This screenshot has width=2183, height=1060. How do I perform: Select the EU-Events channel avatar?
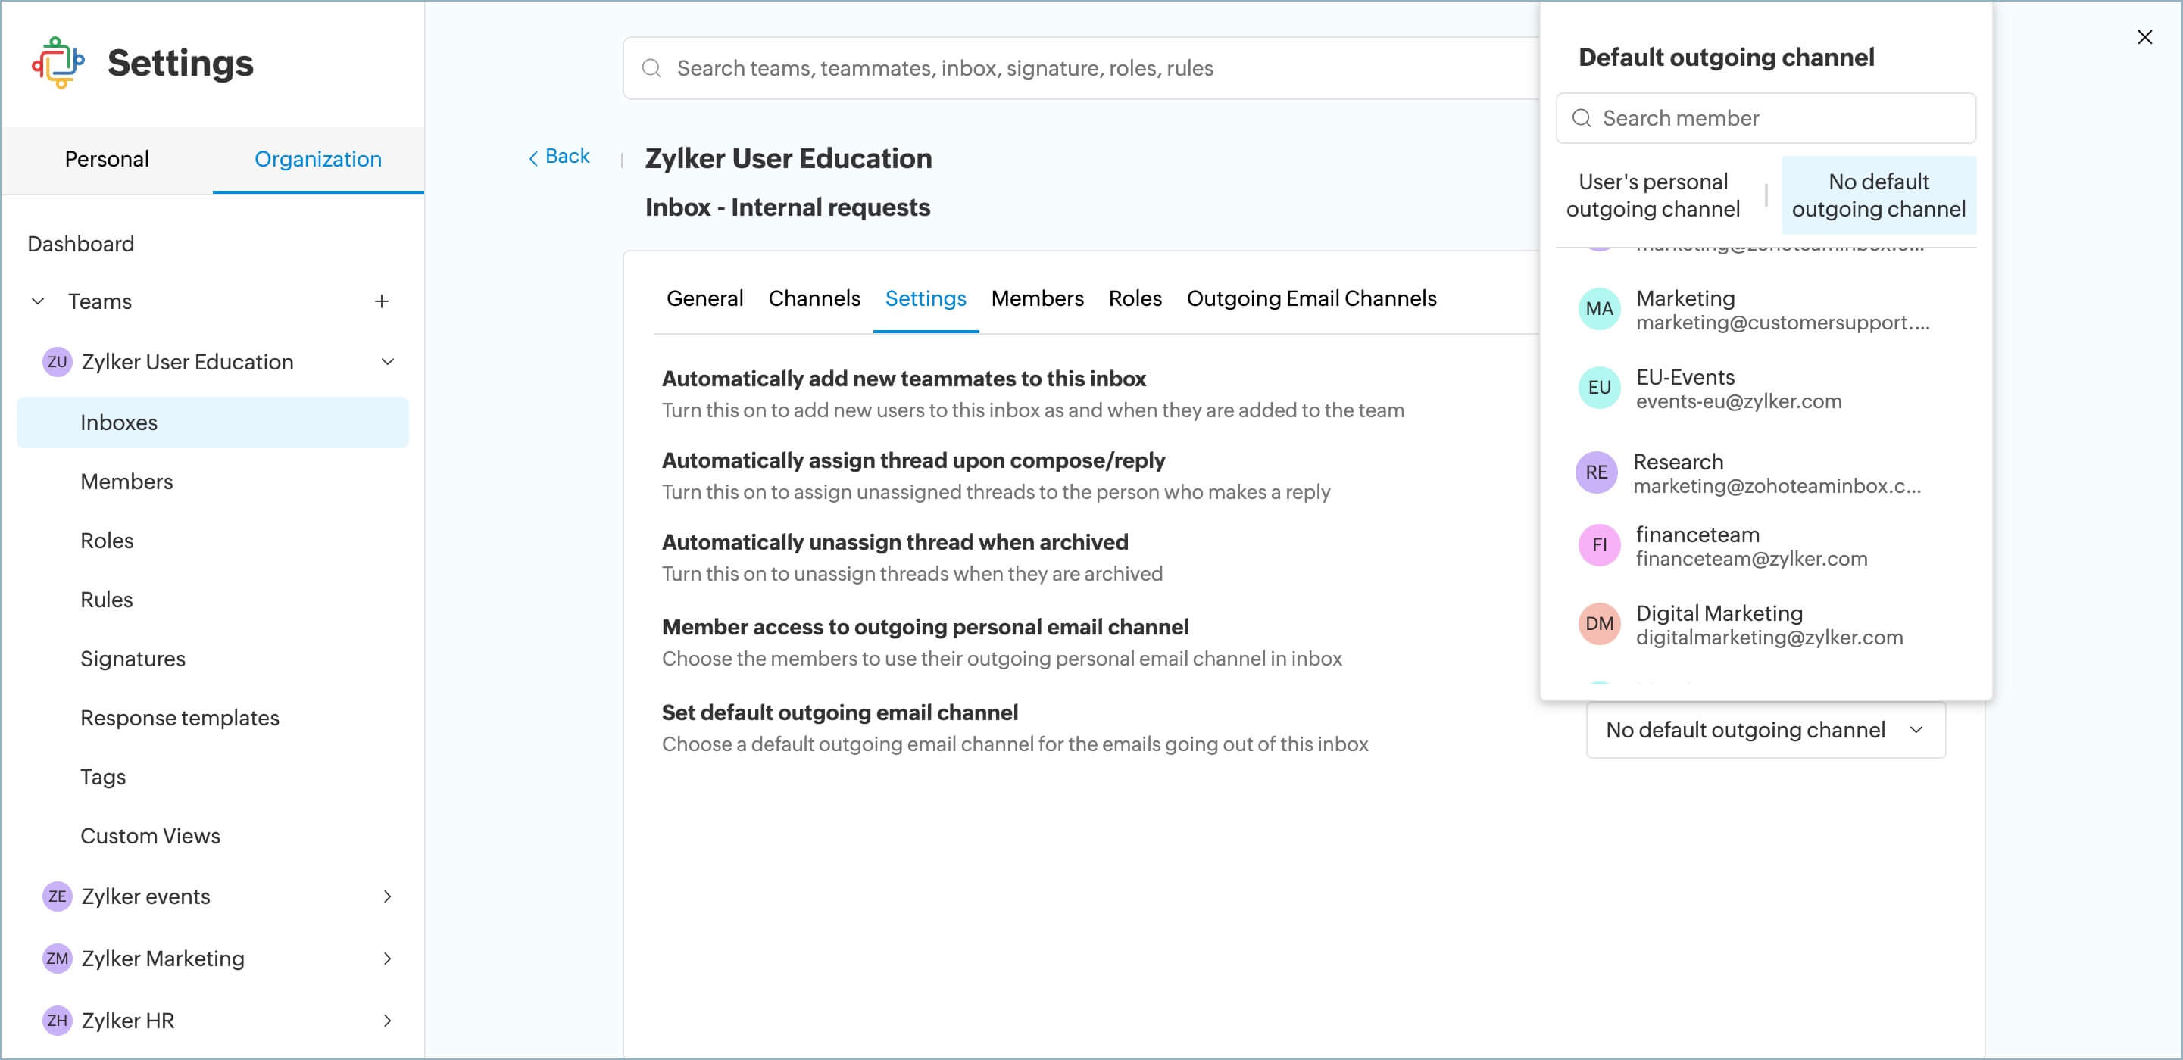[1598, 388]
